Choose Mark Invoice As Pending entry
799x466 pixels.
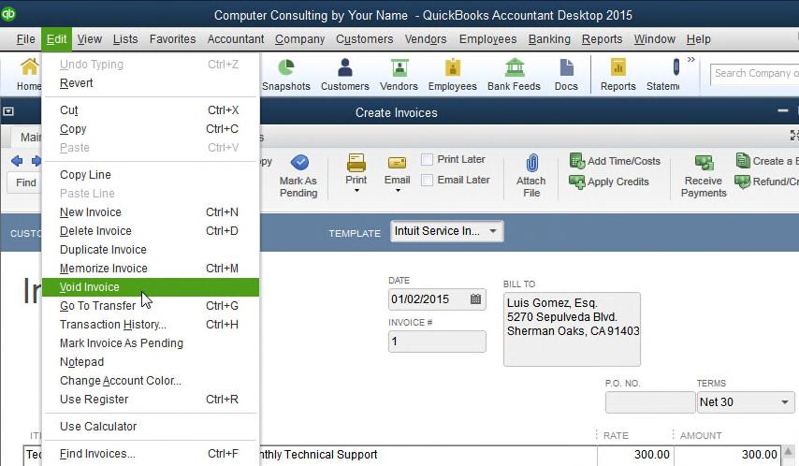[x=151, y=343]
